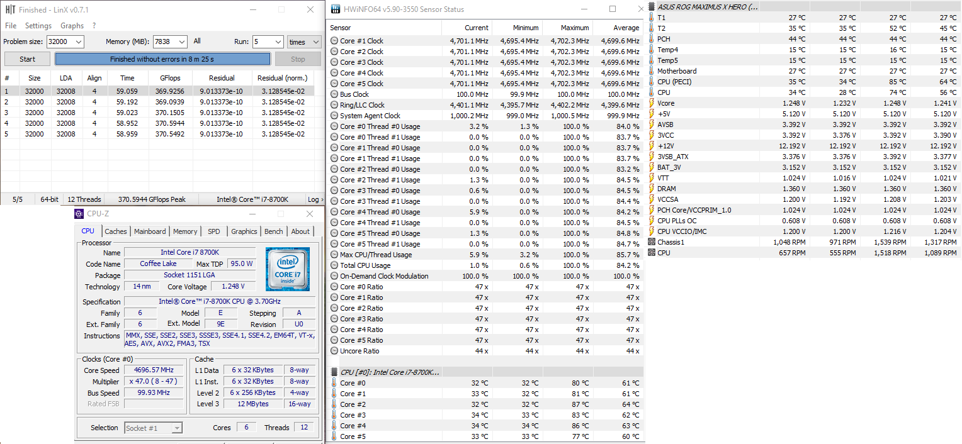This screenshot has width=962, height=444.
Task: Switch to the SPD tab in CPU-Z
Action: point(214,231)
